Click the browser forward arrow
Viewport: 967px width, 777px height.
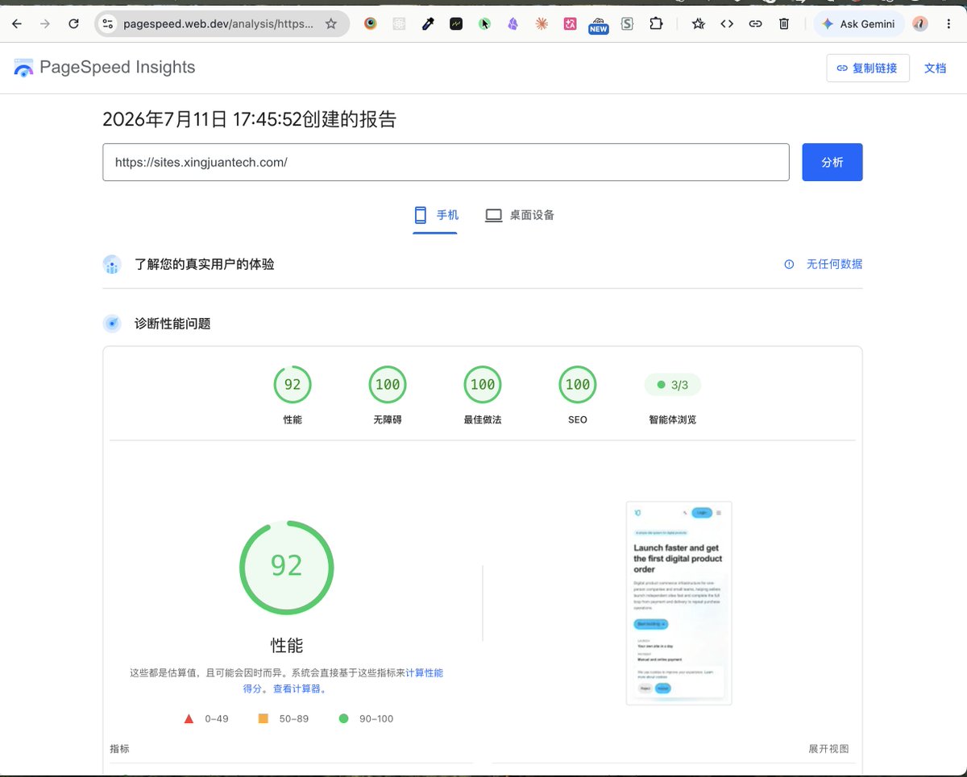[x=45, y=24]
